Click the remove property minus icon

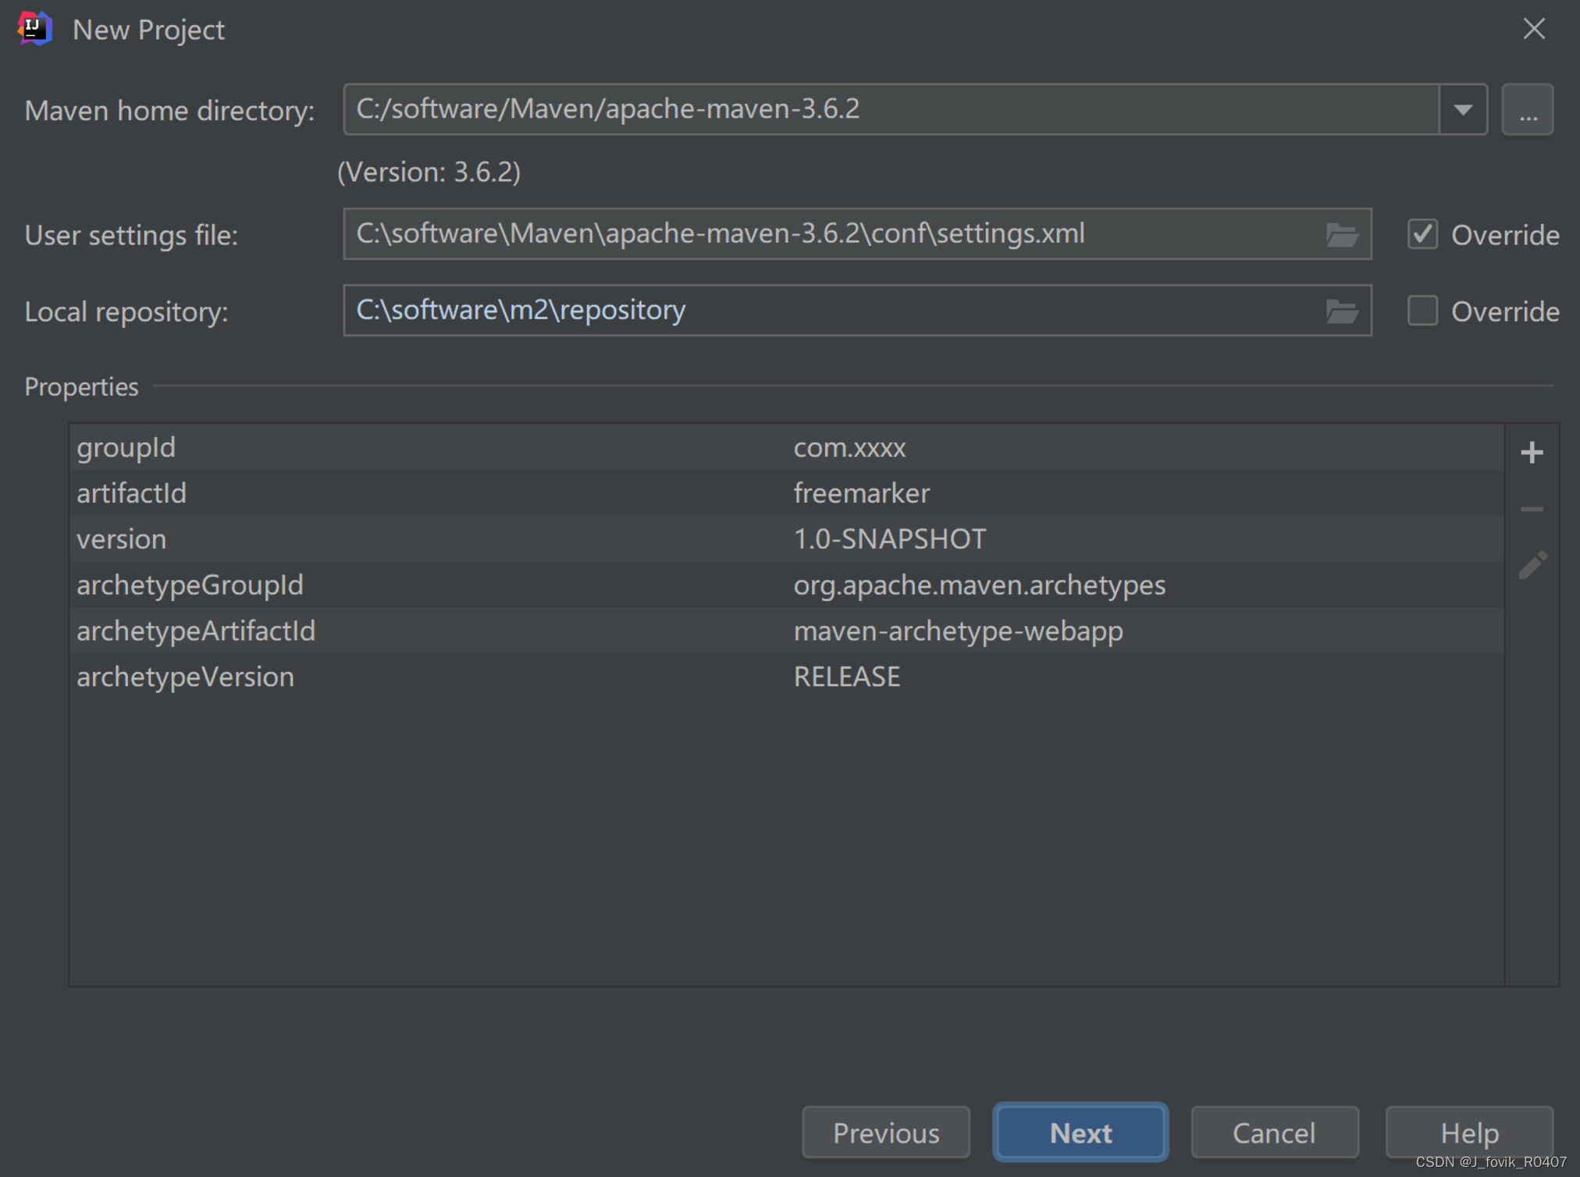coord(1532,510)
